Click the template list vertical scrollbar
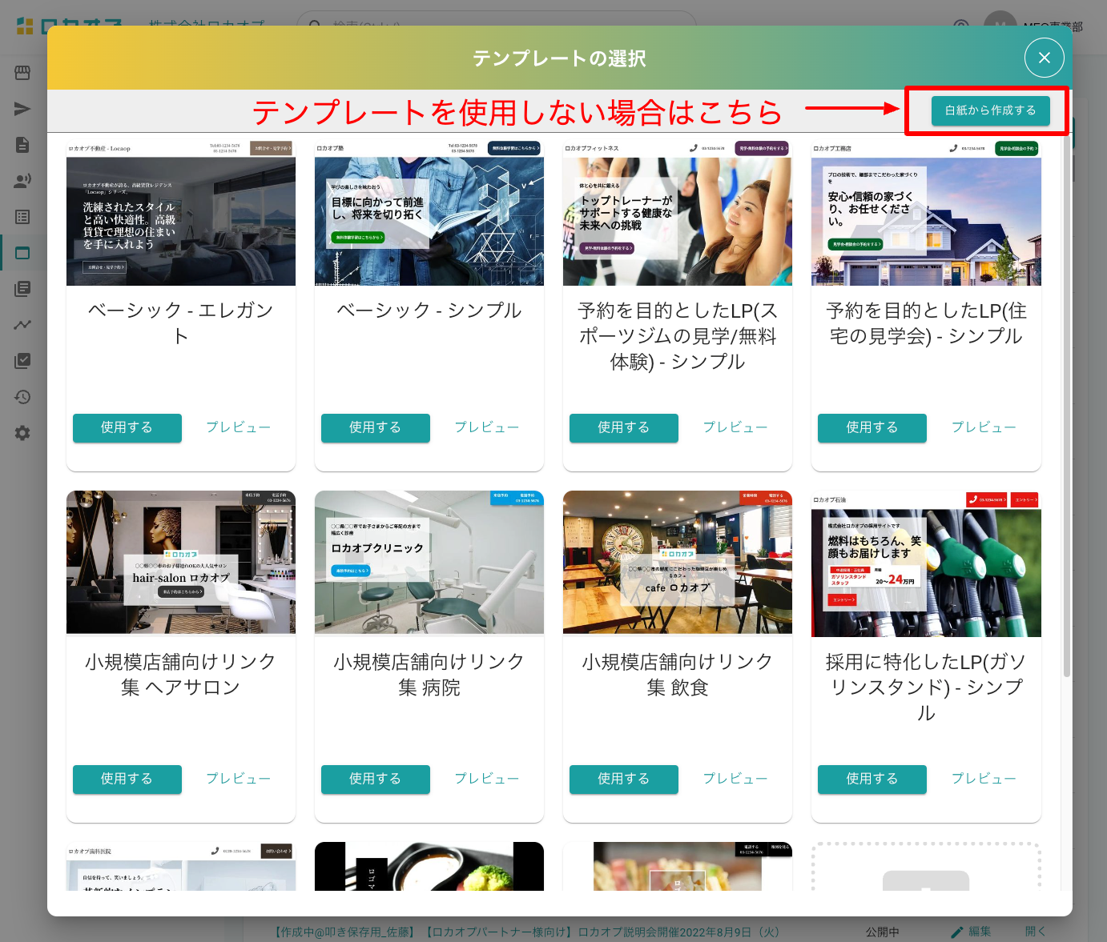Screen dimensions: 1107x942 pyautogui.click(x=1066, y=400)
